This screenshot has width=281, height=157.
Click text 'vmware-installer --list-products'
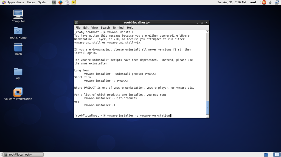click(x=110, y=98)
